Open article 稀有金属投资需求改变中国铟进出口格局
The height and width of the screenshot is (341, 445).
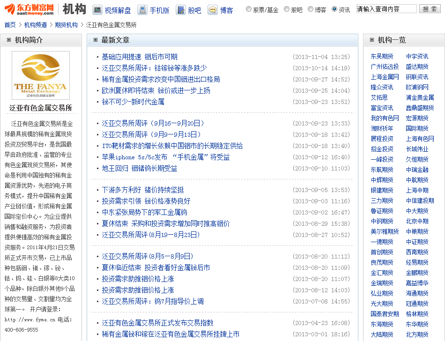pos(161,80)
